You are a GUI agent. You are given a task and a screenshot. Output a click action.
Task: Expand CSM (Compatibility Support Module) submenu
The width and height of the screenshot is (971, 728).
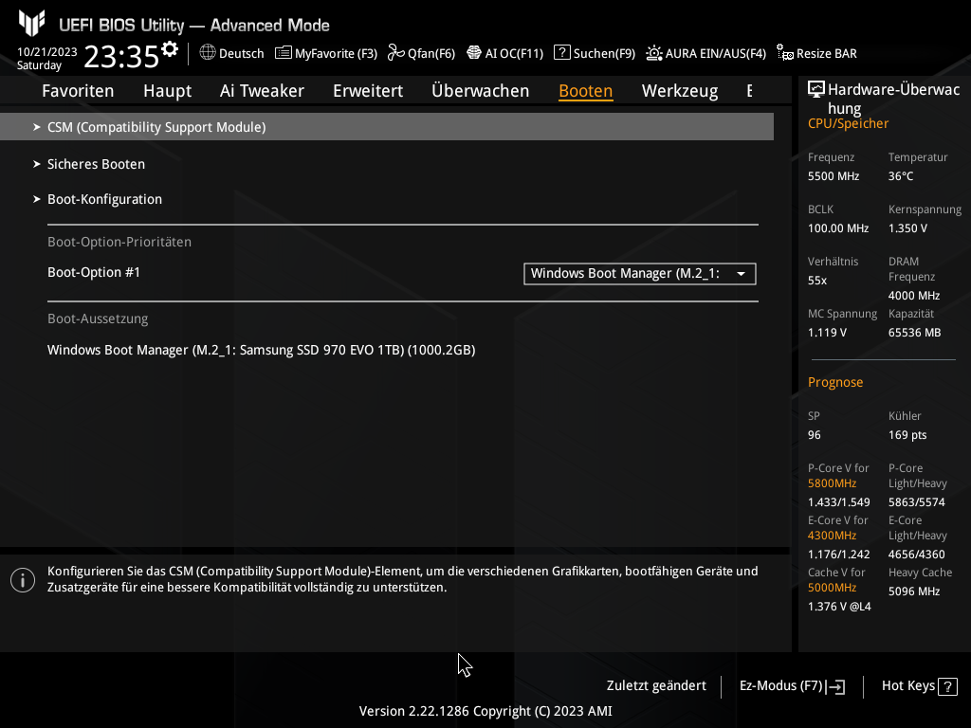coord(156,127)
